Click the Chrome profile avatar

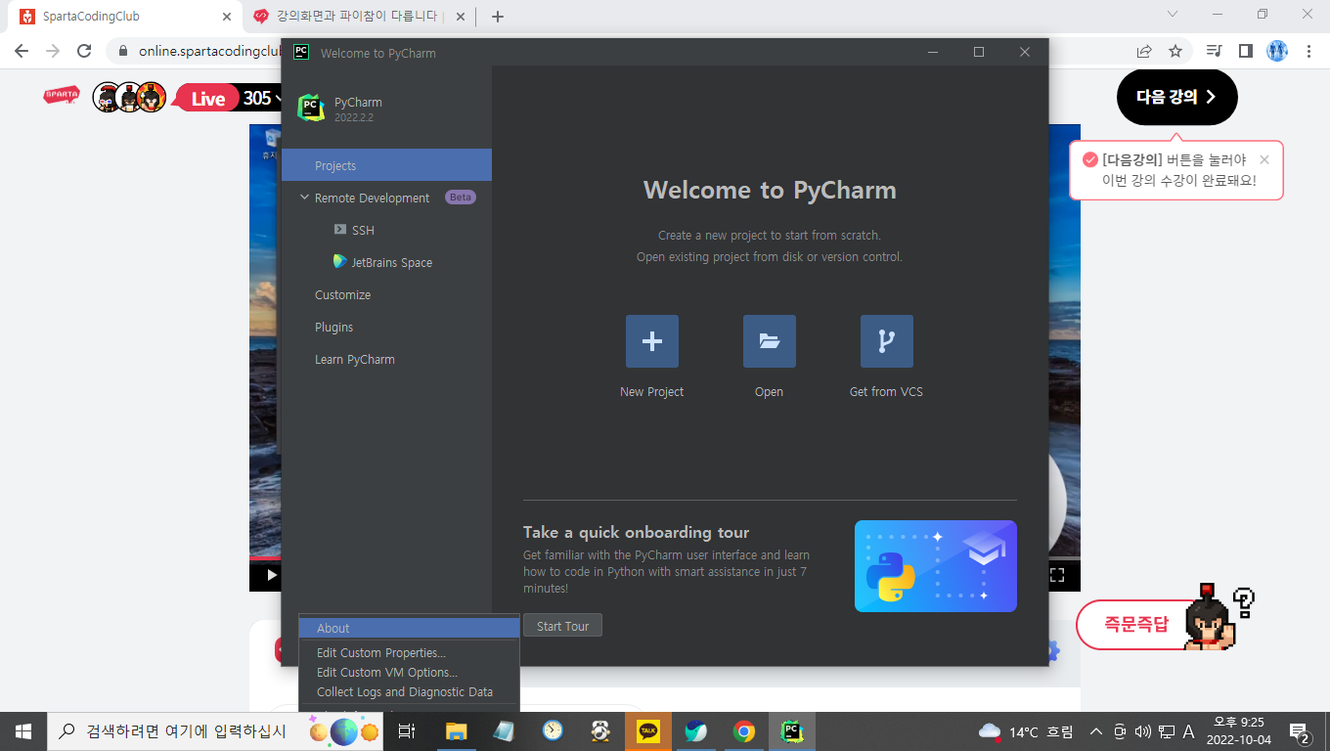(1277, 51)
